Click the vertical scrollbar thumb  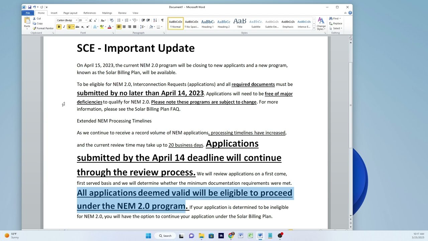point(350,105)
